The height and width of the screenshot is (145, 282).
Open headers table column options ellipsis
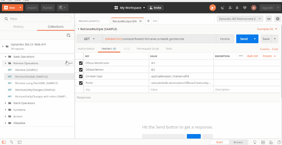[x=241, y=56]
